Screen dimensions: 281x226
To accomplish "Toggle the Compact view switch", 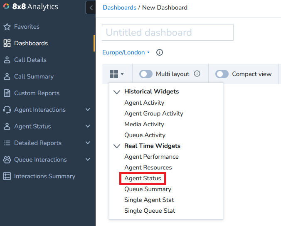I will (x=222, y=74).
